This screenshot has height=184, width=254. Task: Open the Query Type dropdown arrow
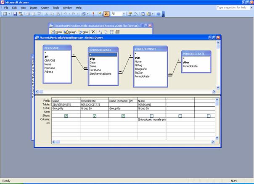tap(89, 14)
